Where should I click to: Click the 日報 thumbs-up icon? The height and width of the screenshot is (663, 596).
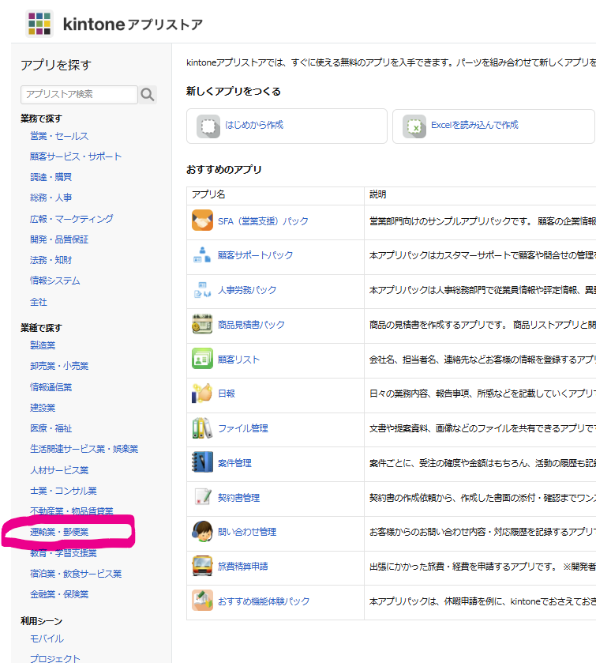tap(202, 394)
